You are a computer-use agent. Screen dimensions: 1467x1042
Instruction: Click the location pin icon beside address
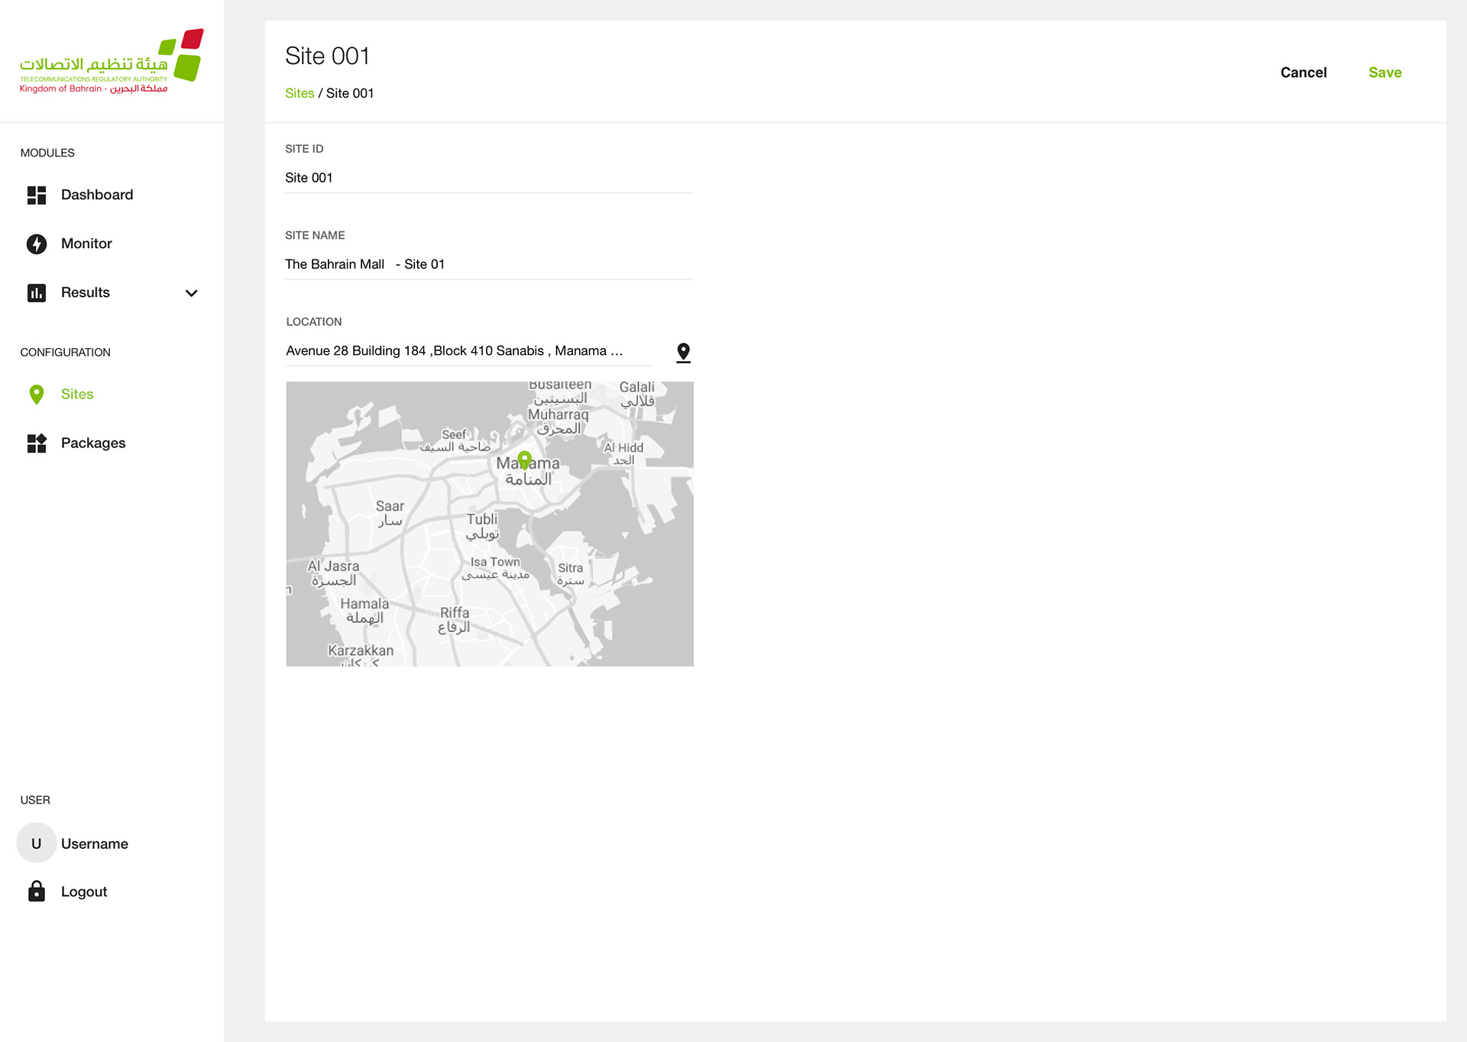click(683, 352)
